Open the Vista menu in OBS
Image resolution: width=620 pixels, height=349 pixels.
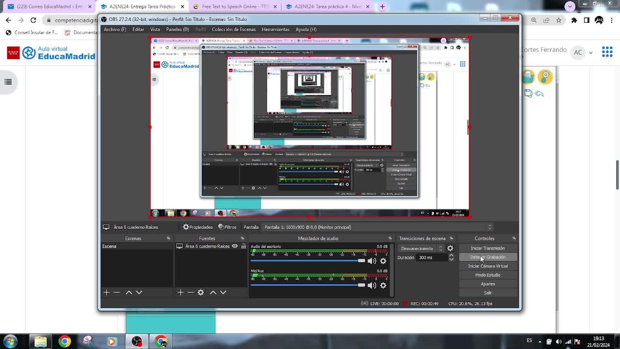[x=155, y=29]
